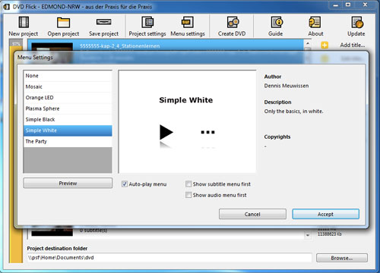The width and height of the screenshot is (380, 273).
Task: Click the Add title... label
Action: (x=353, y=45)
